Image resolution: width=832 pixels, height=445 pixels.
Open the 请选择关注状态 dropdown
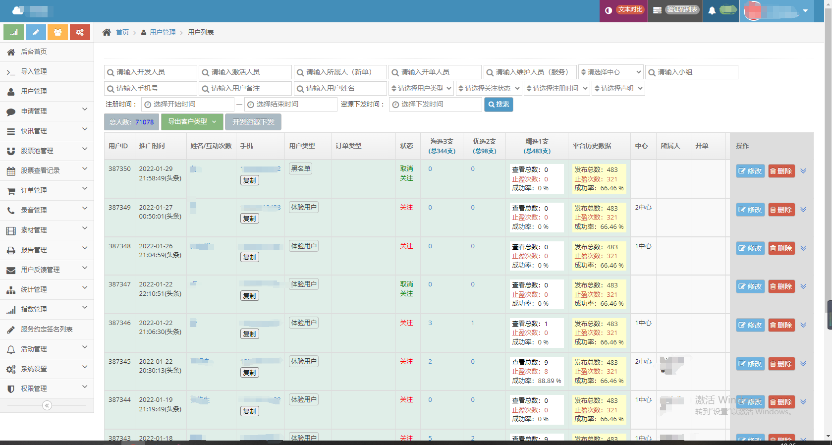pyautogui.click(x=489, y=88)
